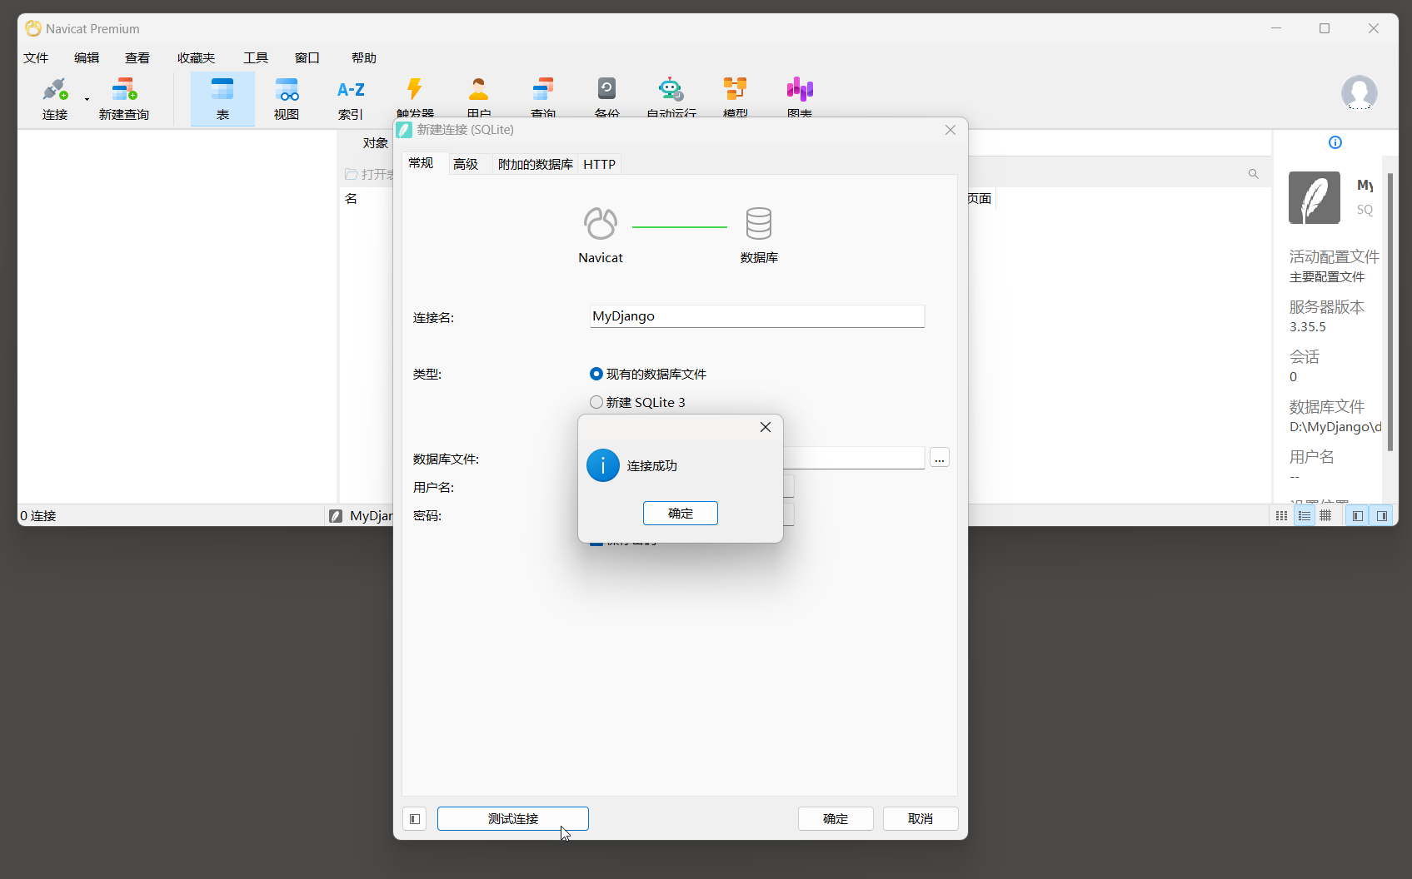Click the 测试连接 button
Viewport: 1412px width, 879px height.
tap(513, 819)
